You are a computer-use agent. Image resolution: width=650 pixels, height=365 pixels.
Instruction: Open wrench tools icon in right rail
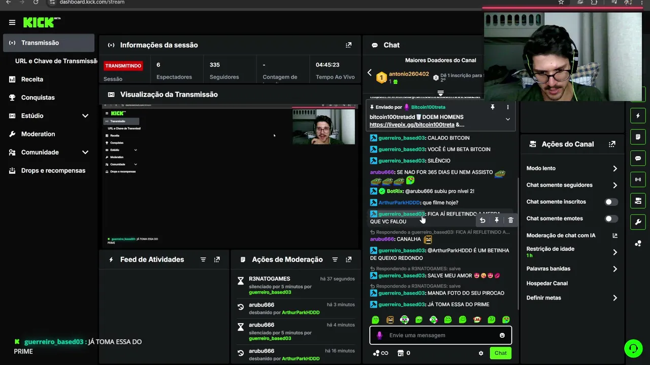(638, 222)
